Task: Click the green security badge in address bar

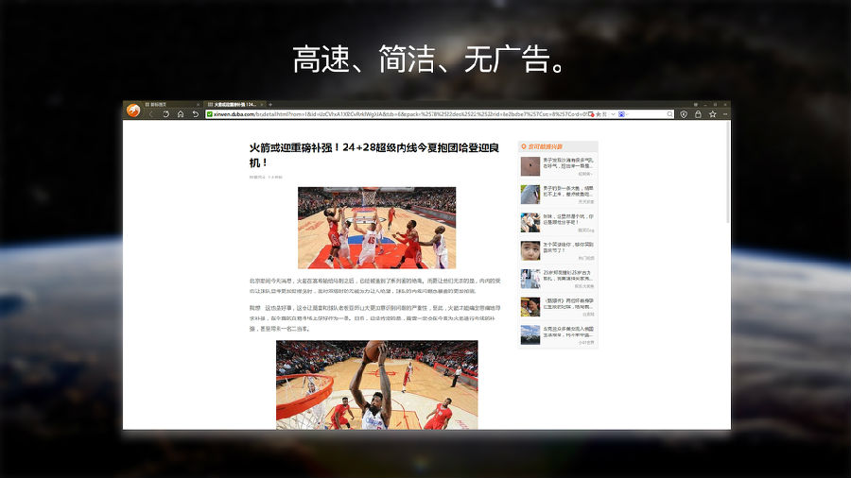Action: tap(210, 114)
